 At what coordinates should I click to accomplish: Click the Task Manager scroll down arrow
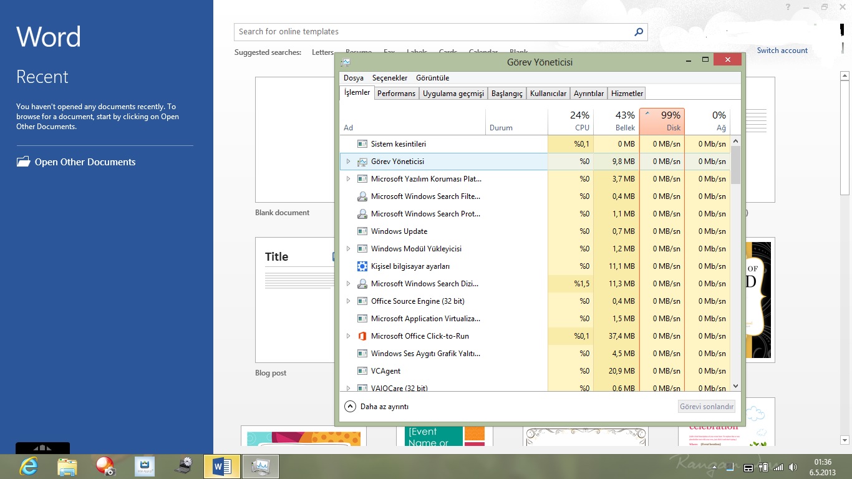tap(735, 386)
